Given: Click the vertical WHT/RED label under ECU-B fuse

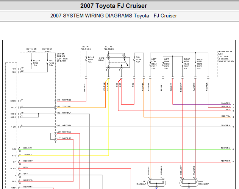Looking at the screenshot, I should tap(84, 87).
